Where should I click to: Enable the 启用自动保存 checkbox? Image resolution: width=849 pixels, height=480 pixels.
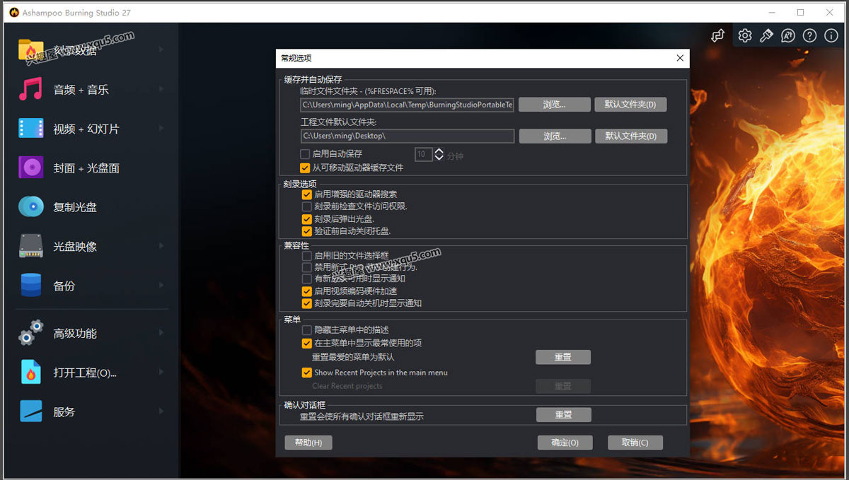pos(305,154)
